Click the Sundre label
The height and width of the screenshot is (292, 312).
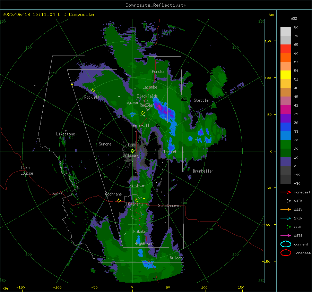[x=105, y=144]
